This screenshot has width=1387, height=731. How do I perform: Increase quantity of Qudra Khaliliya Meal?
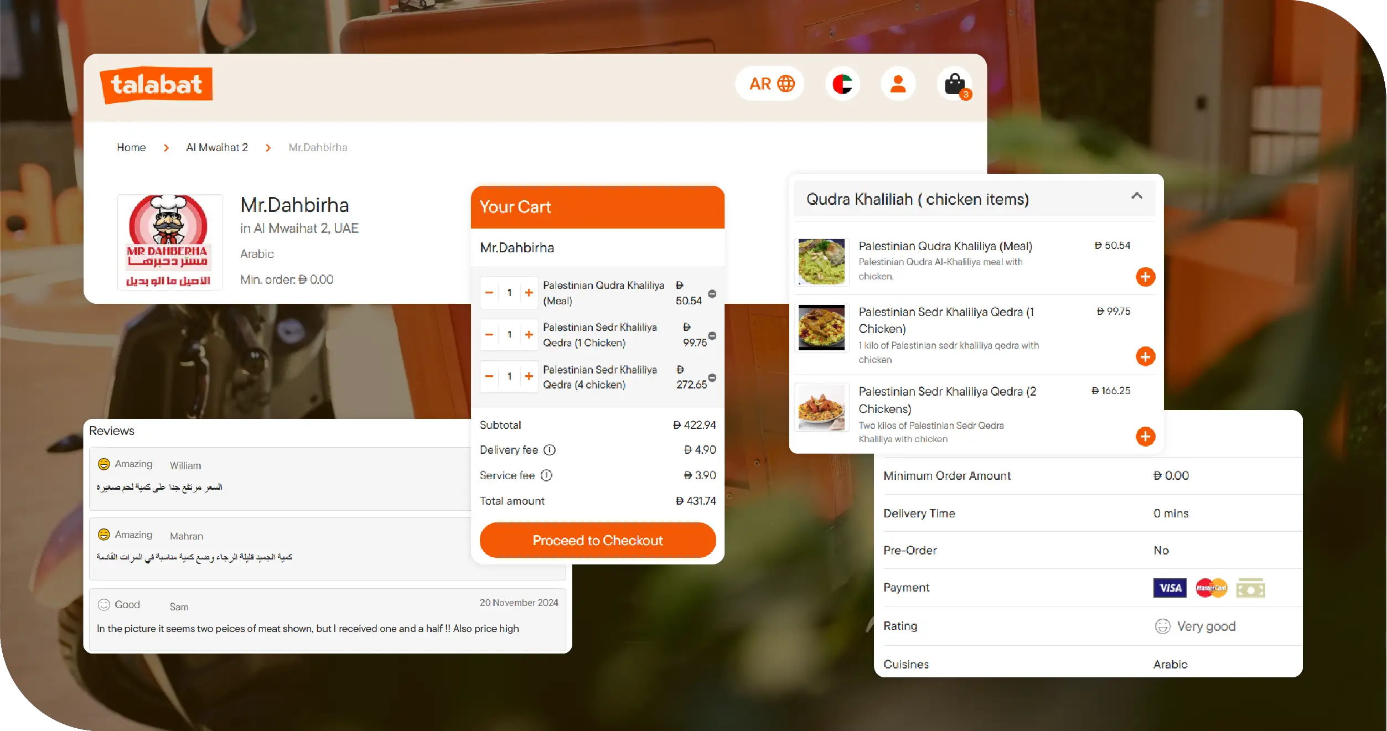coord(529,293)
